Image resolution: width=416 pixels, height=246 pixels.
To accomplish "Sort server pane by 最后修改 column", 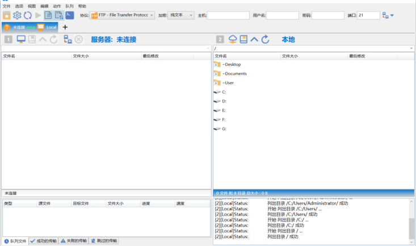I will pyautogui.click(x=167, y=56).
